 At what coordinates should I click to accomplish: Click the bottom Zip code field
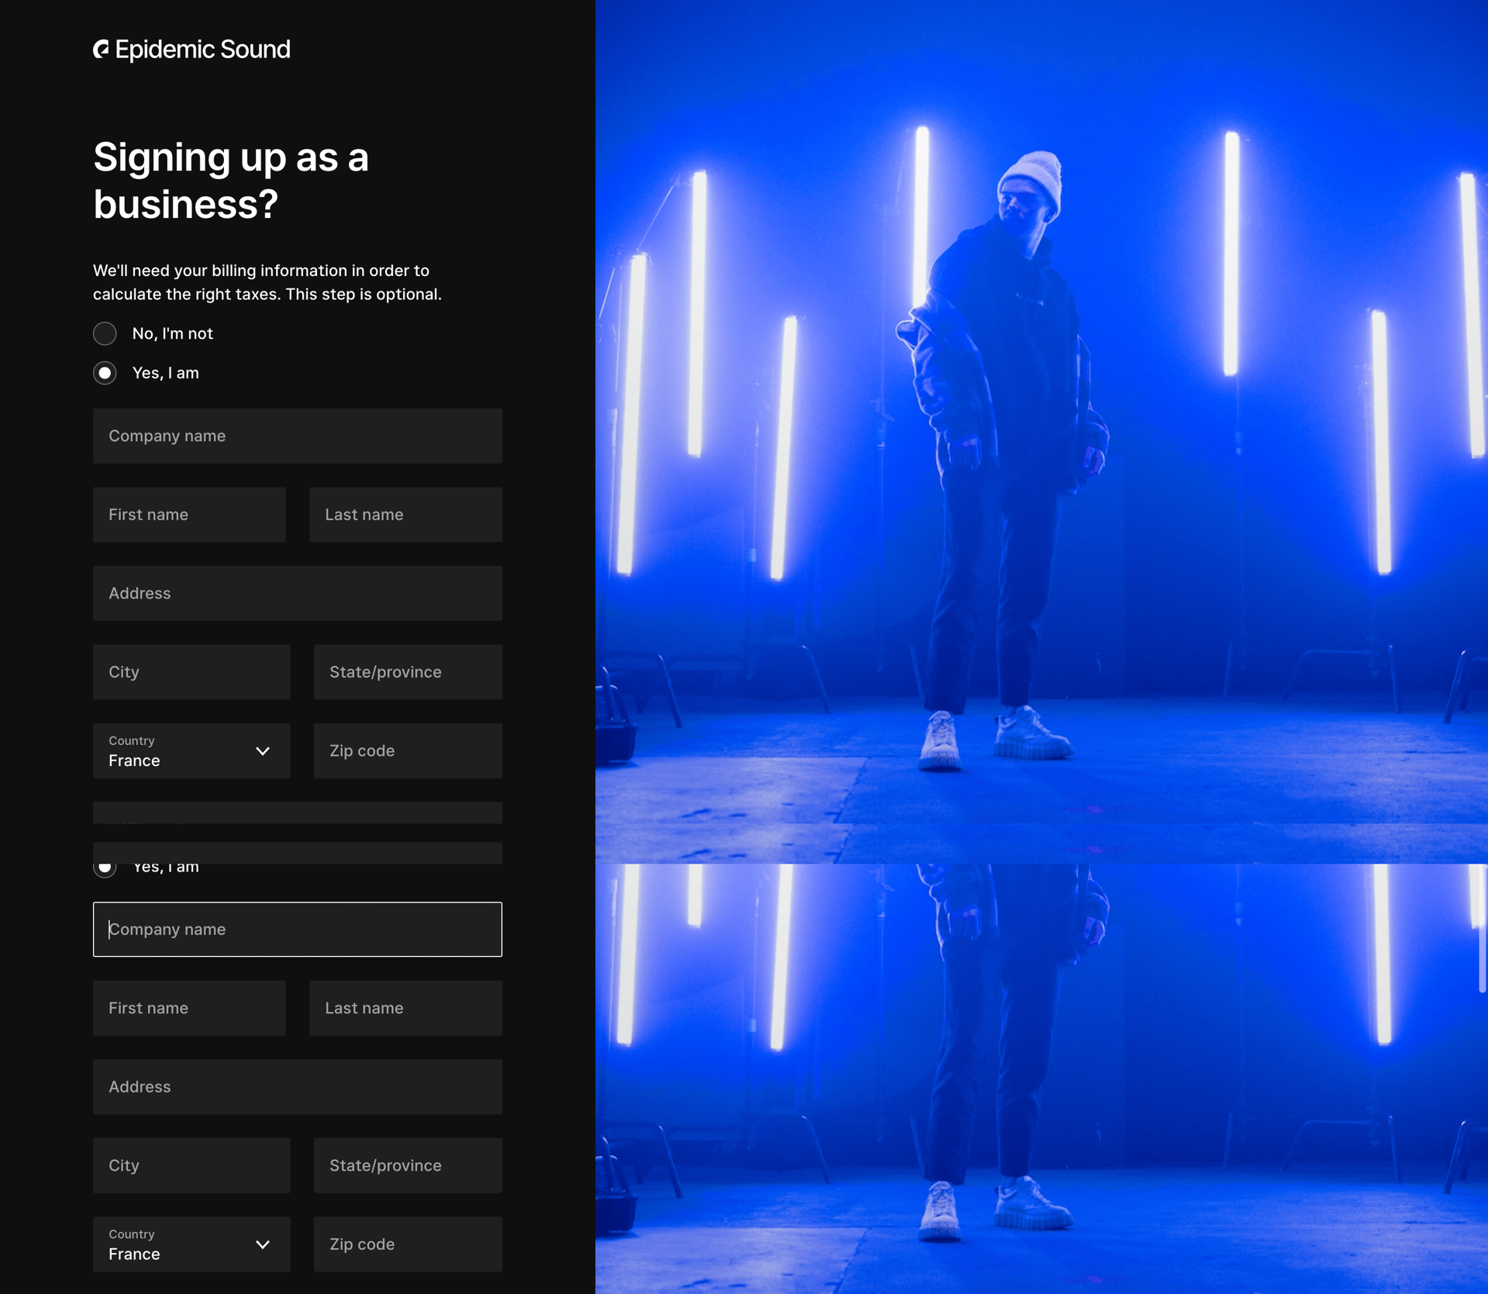pyautogui.click(x=408, y=1244)
